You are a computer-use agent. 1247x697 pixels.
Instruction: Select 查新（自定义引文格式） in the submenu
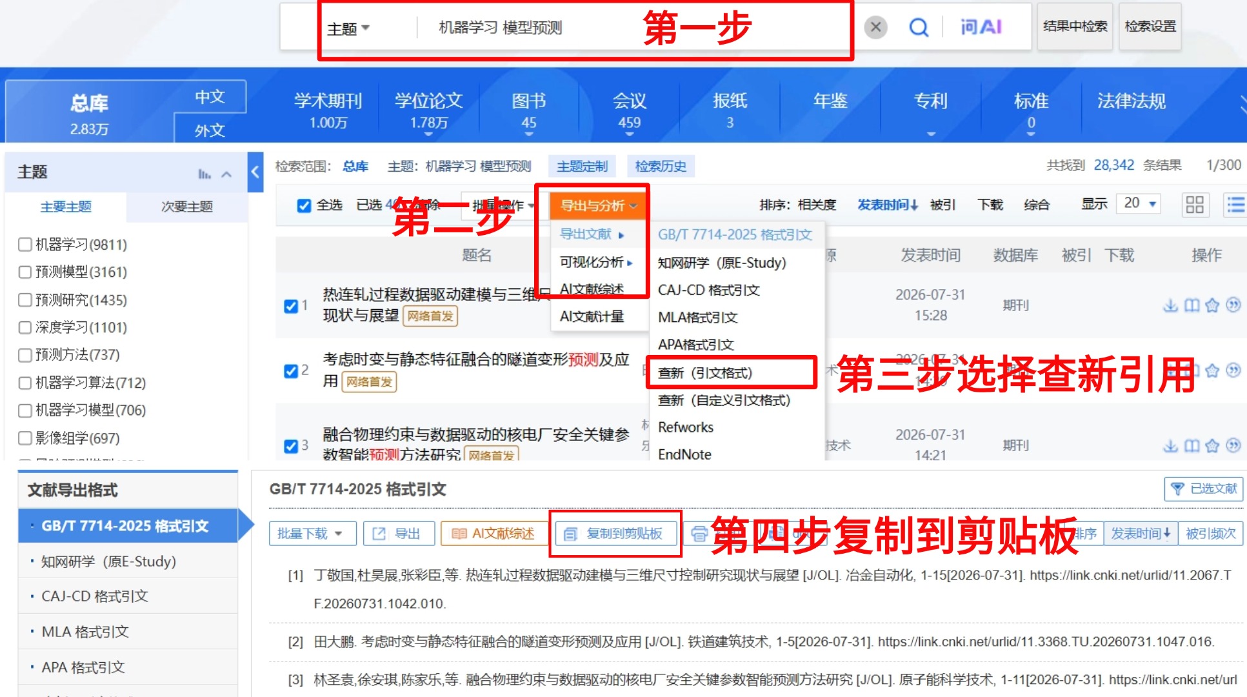(x=724, y=400)
